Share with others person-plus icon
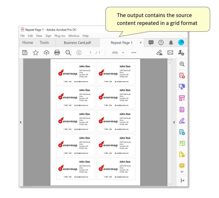Screen dimensions: 219x198 pos(181,53)
